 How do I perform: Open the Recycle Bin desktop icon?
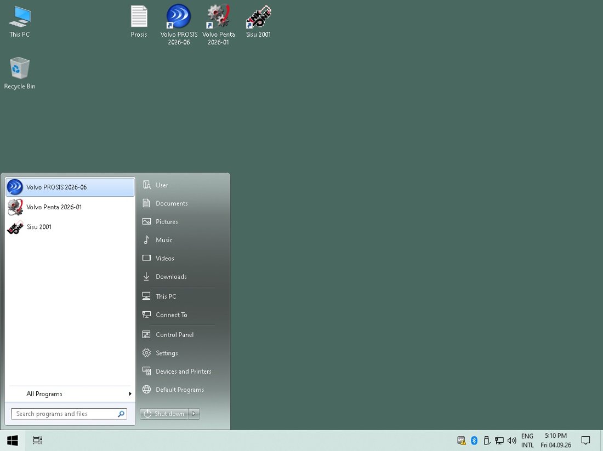(19, 73)
